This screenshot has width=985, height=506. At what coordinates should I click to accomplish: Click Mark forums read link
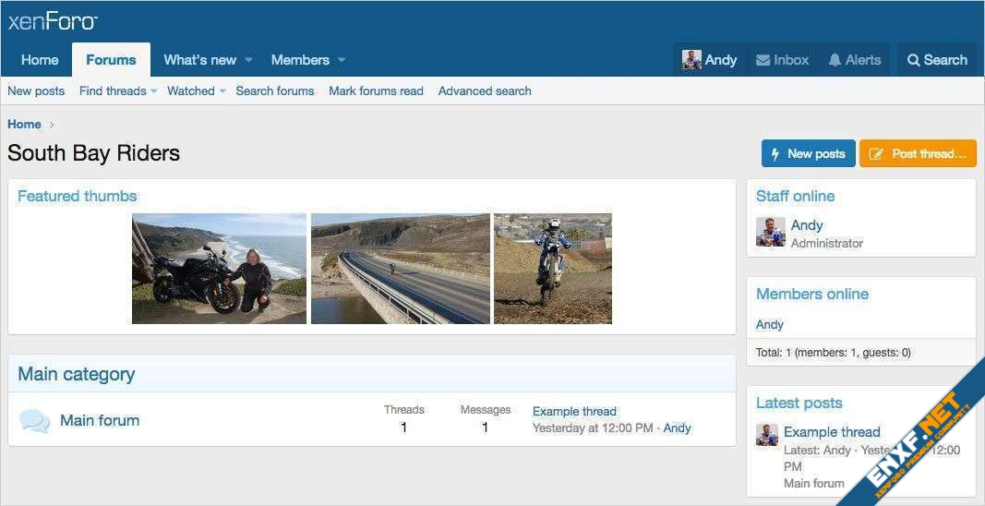click(x=376, y=91)
